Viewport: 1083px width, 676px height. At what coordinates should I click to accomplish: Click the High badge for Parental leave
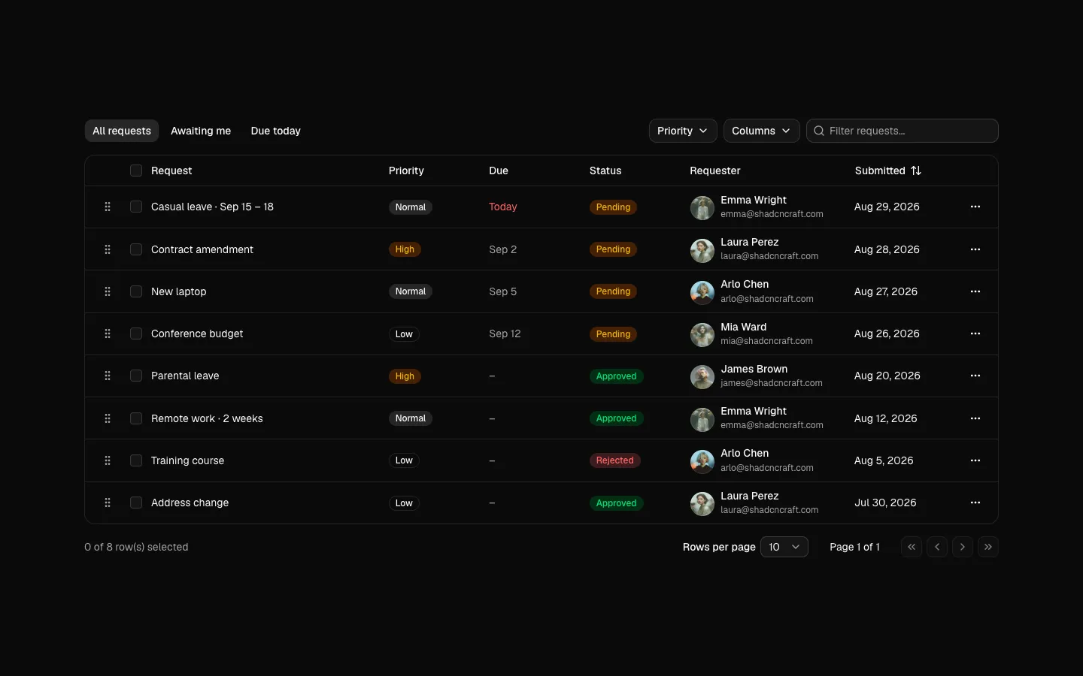(405, 376)
